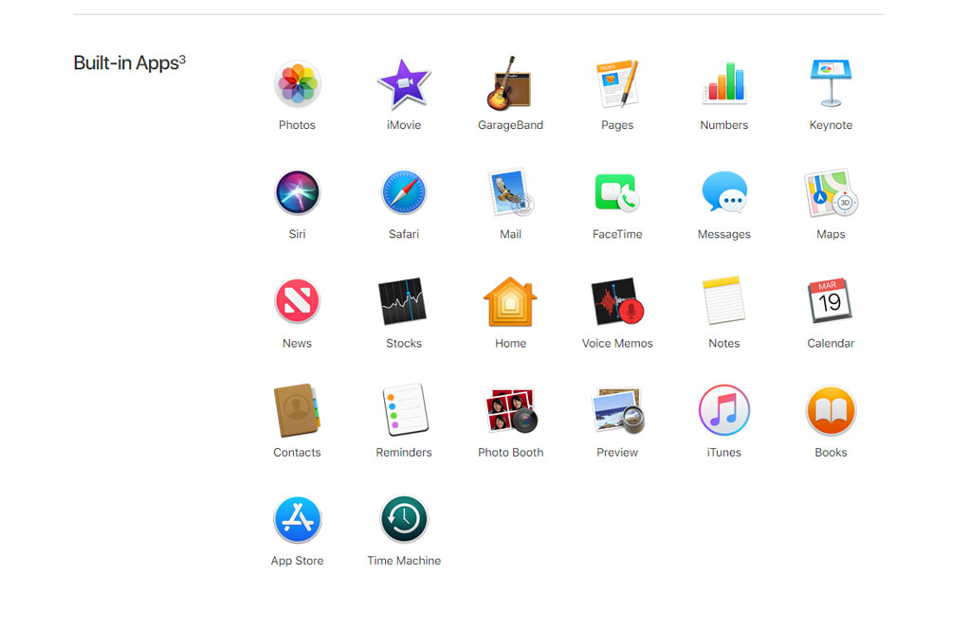Viewport: 969px width, 628px height.
Task: Click the "FaceTime" label text
Action: [616, 234]
